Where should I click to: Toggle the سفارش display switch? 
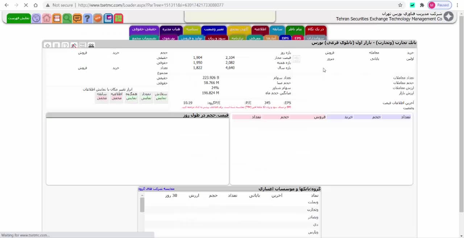pos(161,96)
